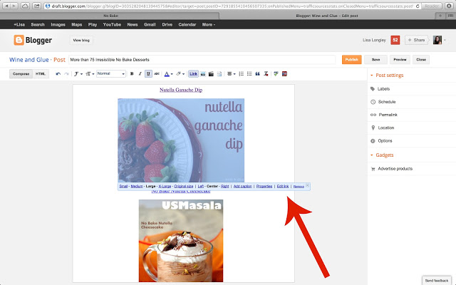Apply blockquote formatting
The width and height of the screenshot is (456, 285).
[257, 74]
